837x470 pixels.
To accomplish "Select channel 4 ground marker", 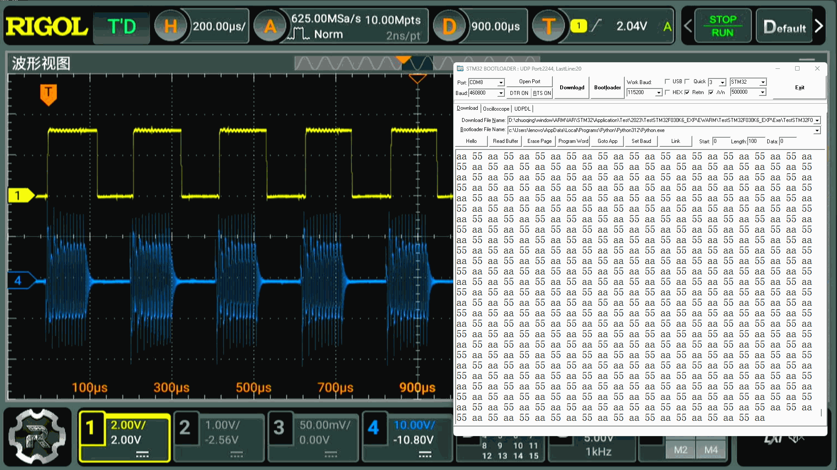I will pyautogui.click(x=21, y=280).
